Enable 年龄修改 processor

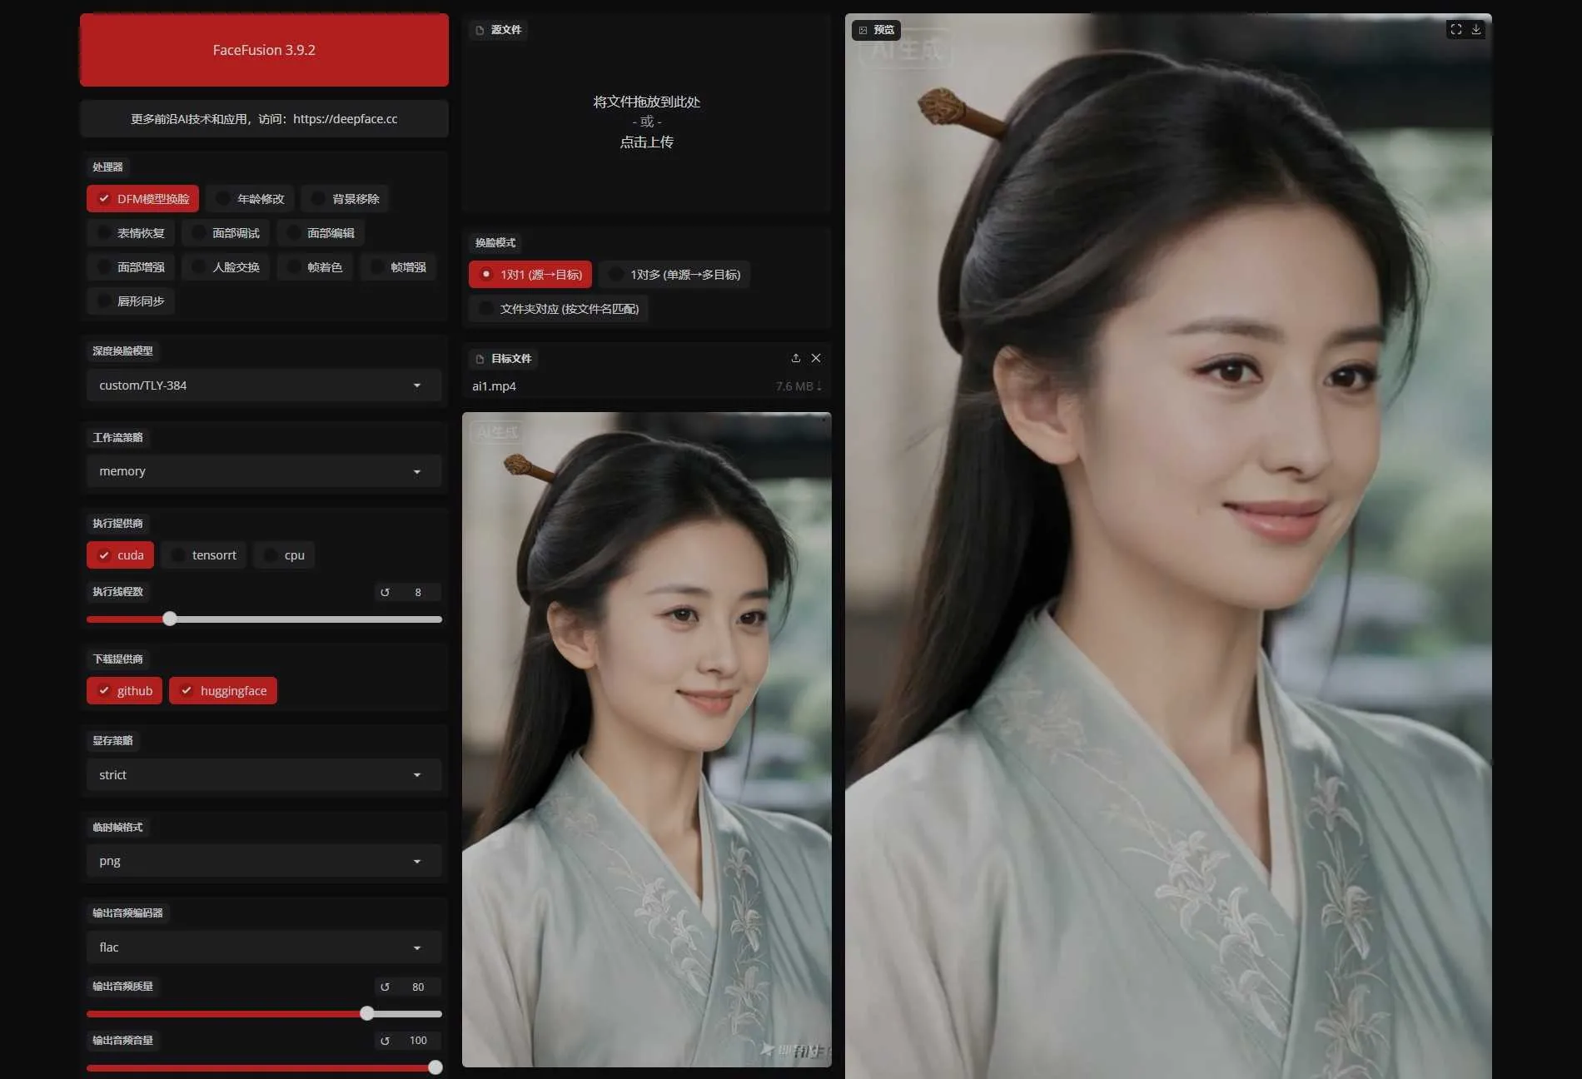click(x=250, y=199)
